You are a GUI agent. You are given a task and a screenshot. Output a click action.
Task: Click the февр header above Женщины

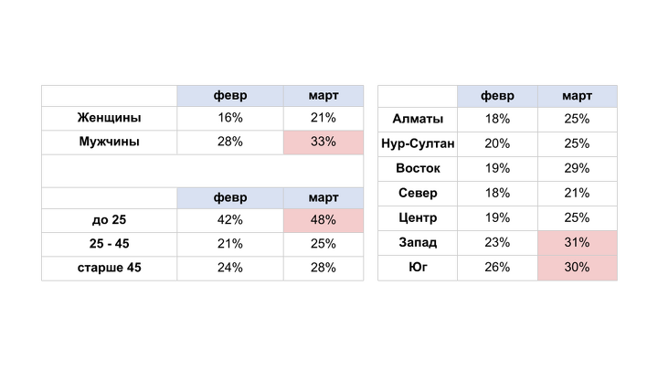click(x=230, y=96)
